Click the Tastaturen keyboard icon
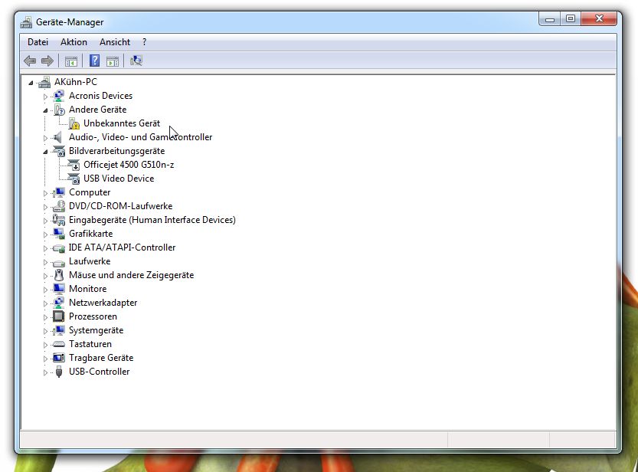Viewport: 638px width, 472px height. point(59,344)
